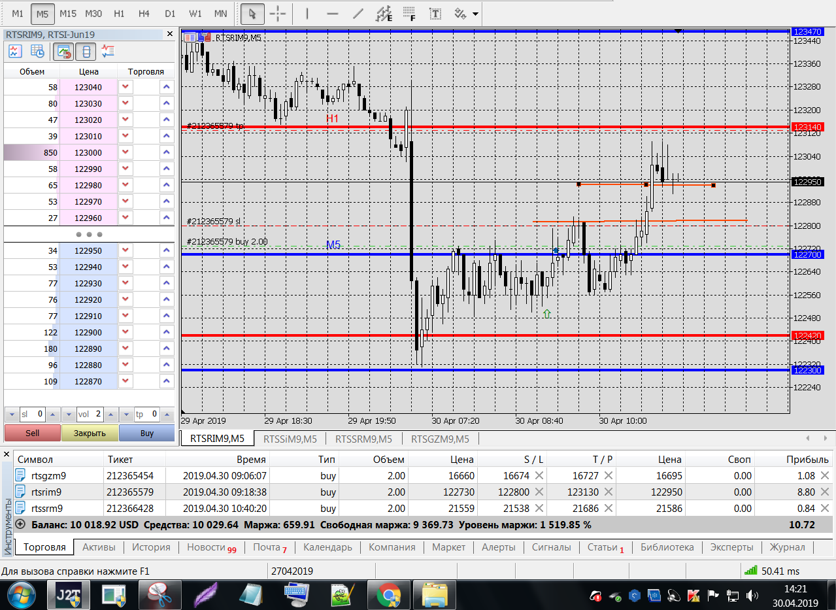Select the text label tool
Viewport: 836px width, 610px height.
click(x=435, y=14)
